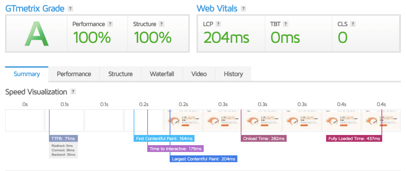This screenshot has width=406, height=171.
Task: Click First Contentful Paint 164ms marker
Action: (x=164, y=138)
